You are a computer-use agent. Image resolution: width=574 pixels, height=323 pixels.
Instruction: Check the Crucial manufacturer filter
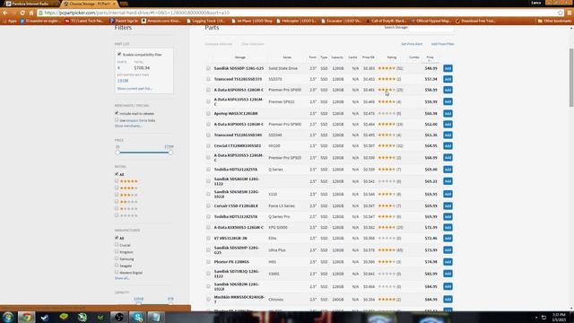click(x=117, y=245)
